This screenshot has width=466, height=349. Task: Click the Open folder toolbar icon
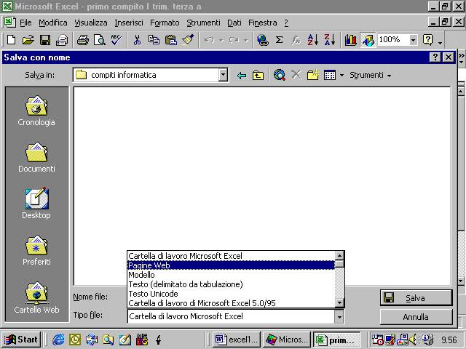28,40
